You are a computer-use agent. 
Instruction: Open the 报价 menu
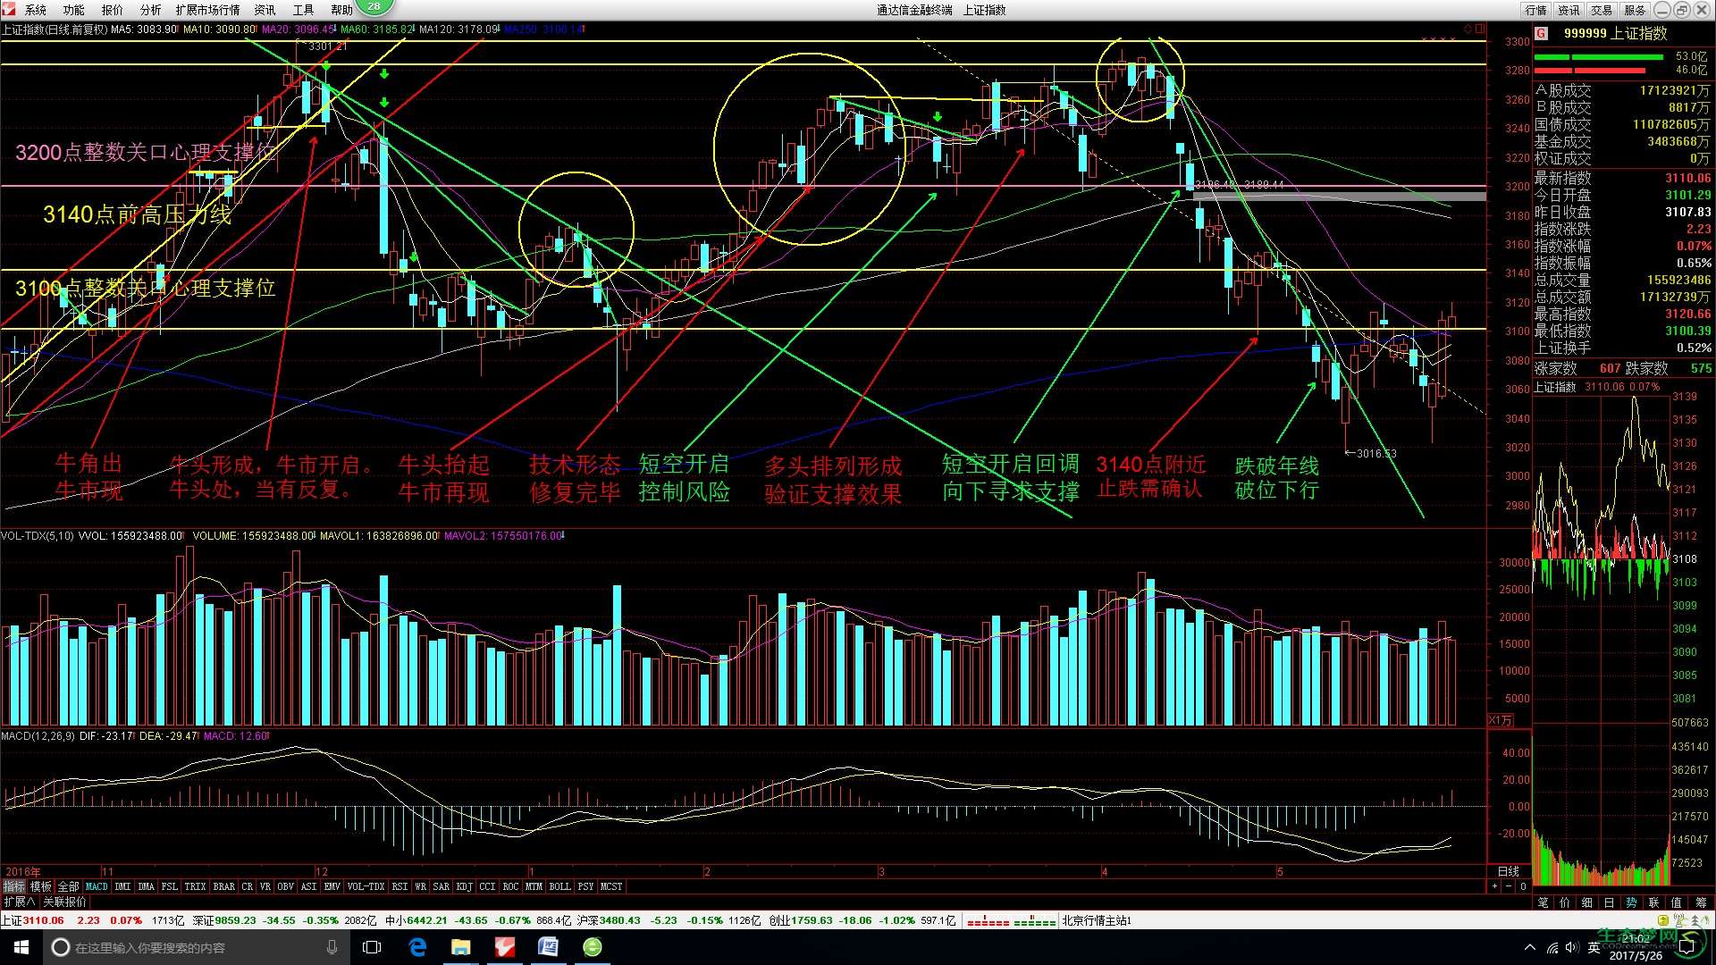click(x=113, y=10)
